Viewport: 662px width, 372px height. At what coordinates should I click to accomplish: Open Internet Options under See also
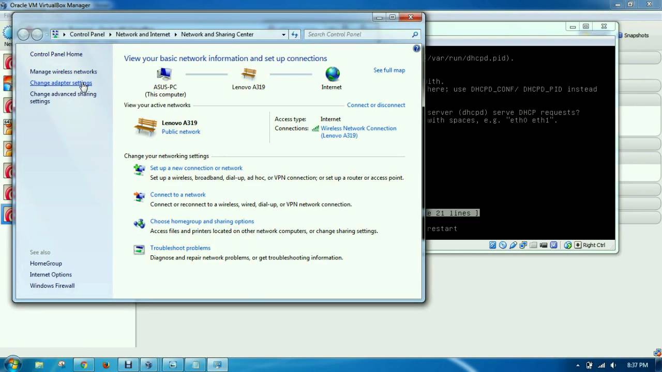51,275
